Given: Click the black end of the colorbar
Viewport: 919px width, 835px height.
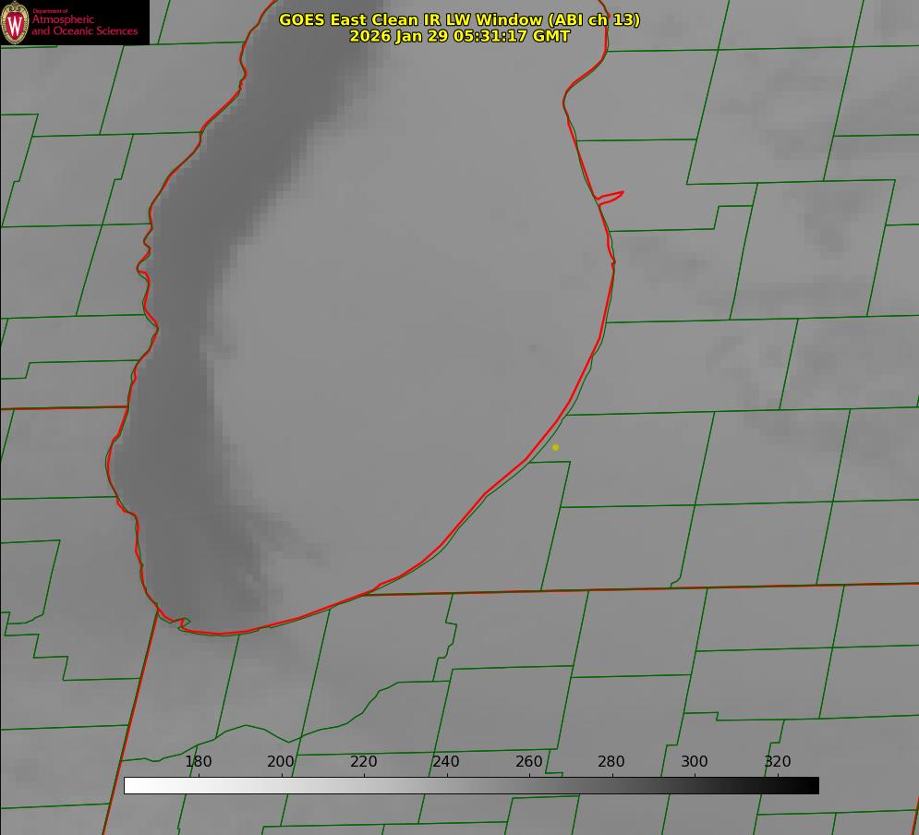Looking at the screenshot, I should pyautogui.click(x=811, y=785).
